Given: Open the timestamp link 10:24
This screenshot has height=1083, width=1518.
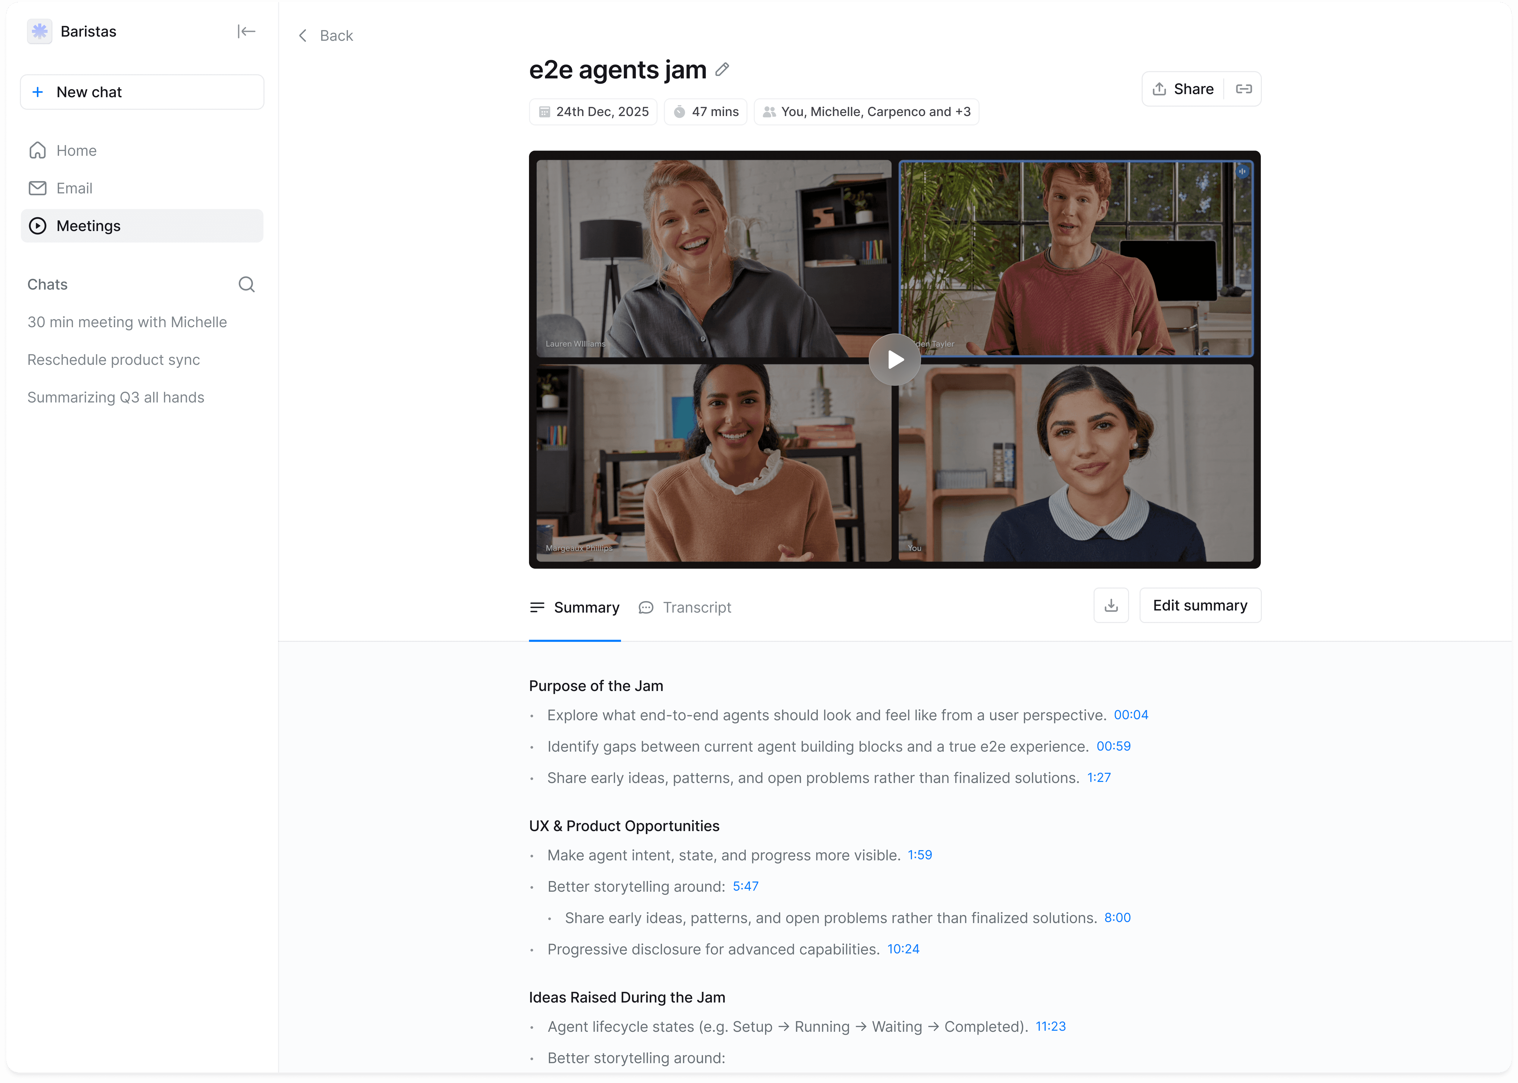Looking at the screenshot, I should point(903,949).
